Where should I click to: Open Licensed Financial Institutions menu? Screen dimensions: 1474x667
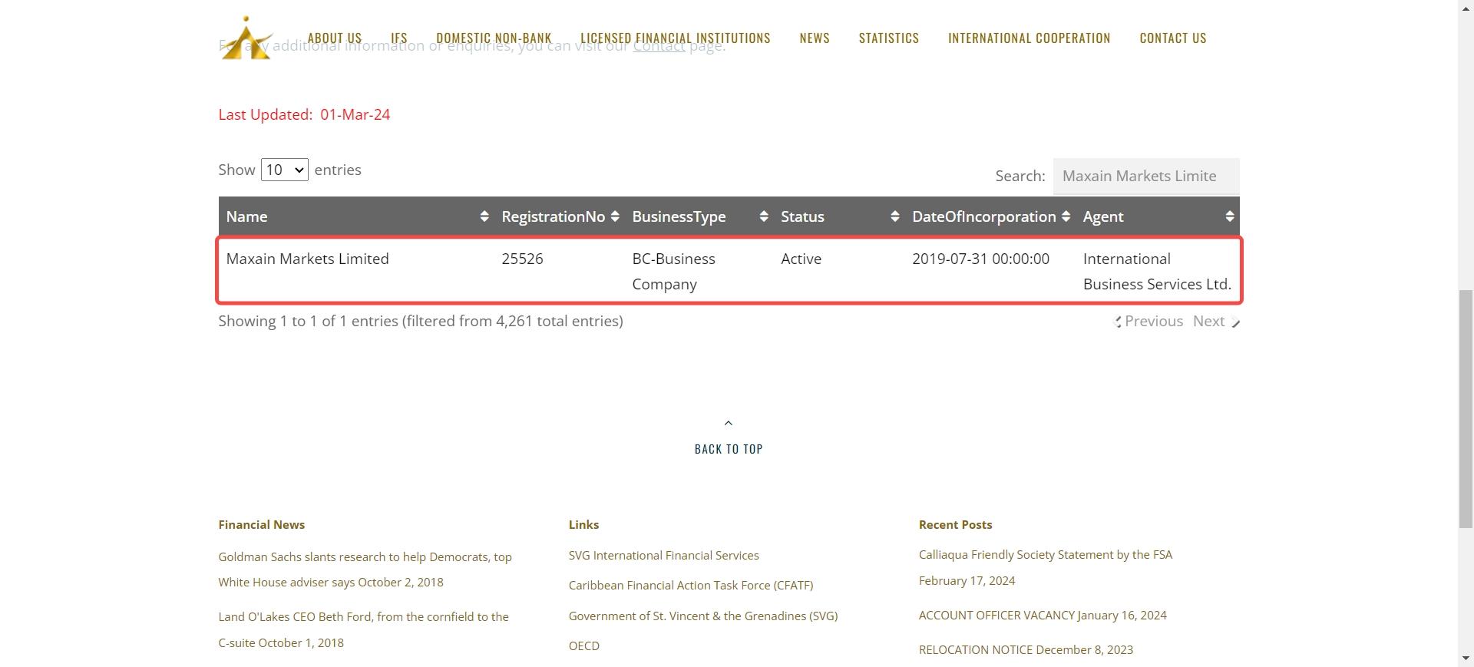pyautogui.click(x=676, y=38)
